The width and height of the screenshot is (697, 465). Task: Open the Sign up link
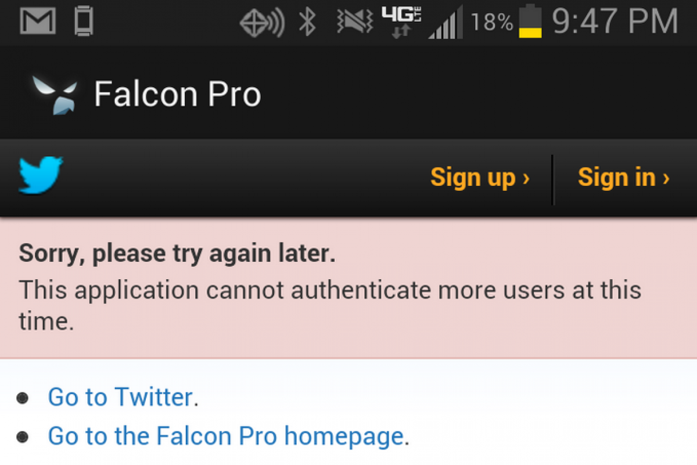[x=480, y=178]
